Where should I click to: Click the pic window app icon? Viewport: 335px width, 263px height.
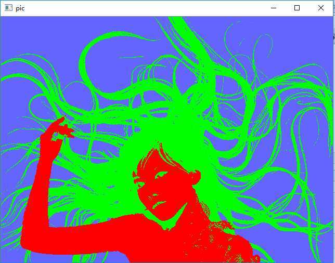pyautogui.click(x=8, y=8)
